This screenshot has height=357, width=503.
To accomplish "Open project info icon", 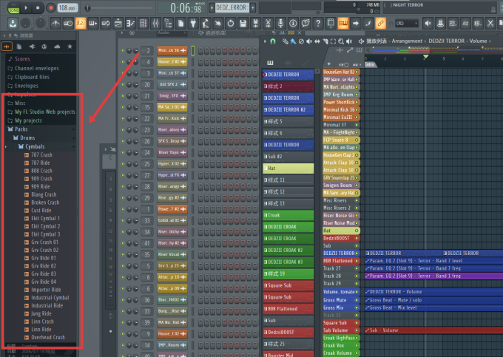I will pos(293,23).
